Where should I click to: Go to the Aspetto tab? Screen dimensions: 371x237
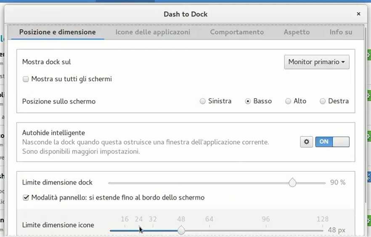297,32
